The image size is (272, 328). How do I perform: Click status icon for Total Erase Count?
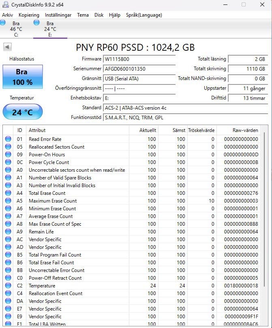8,193
